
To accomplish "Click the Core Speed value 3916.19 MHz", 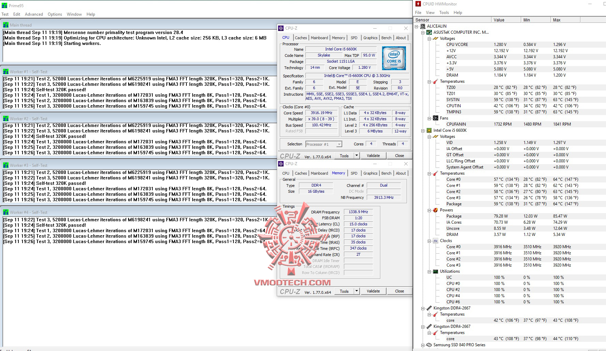I will [321, 113].
